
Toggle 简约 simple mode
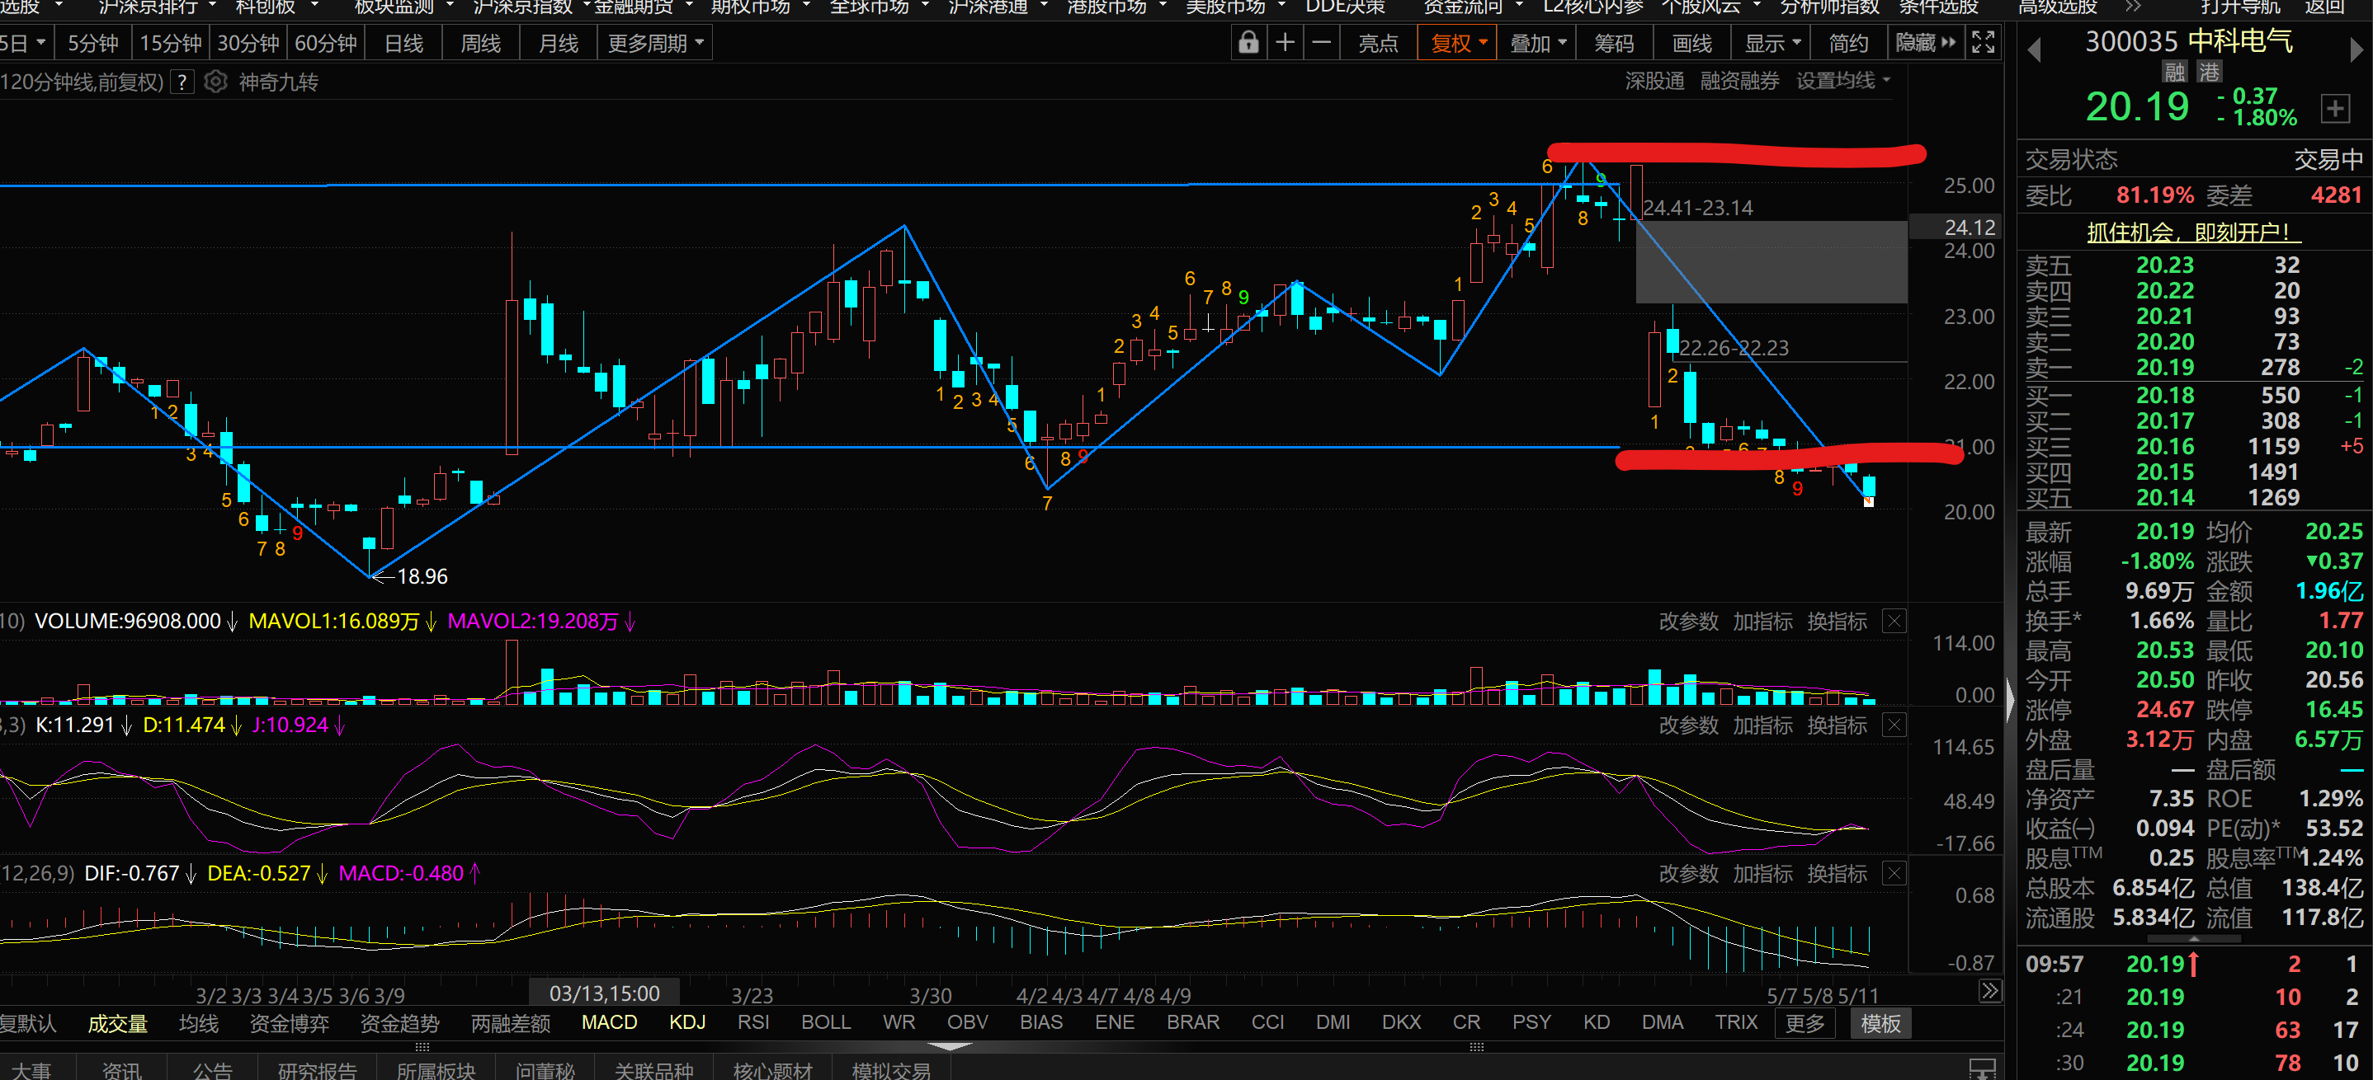tap(1848, 43)
